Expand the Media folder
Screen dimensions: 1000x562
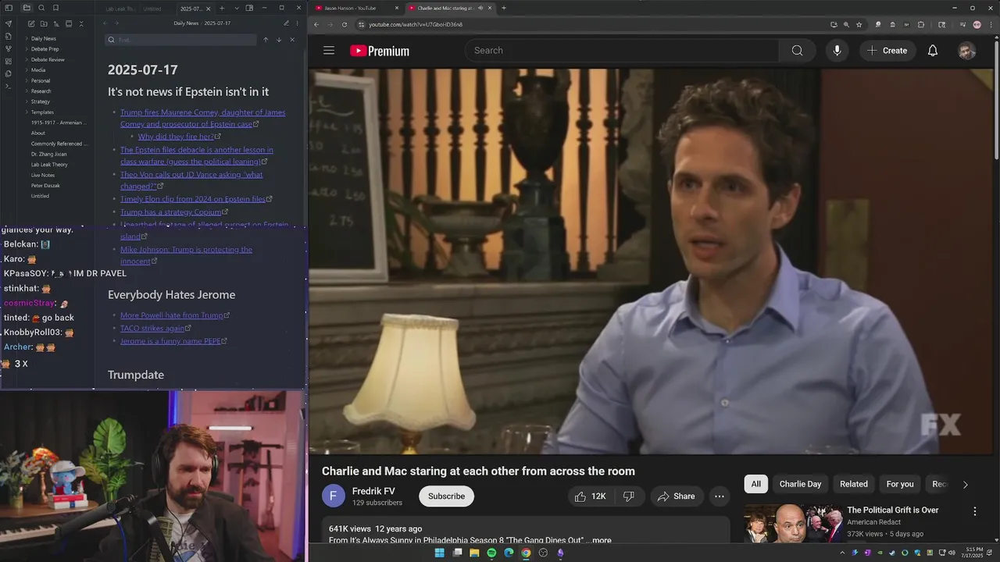tap(37, 70)
